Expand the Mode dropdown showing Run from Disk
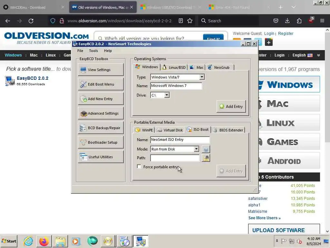The height and width of the screenshot is (248, 330). click(196, 149)
